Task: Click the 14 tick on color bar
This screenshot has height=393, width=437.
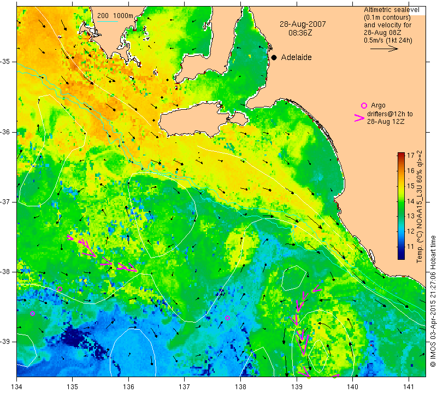Action: click(411, 201)
